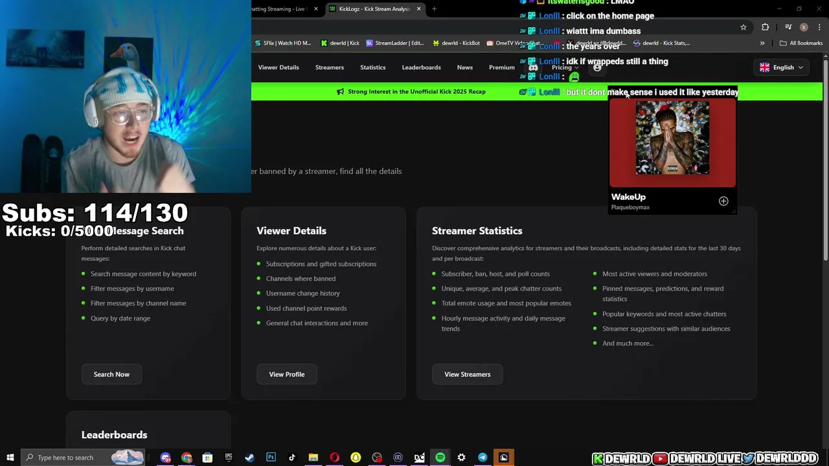Open Streamers nav item
Viewport: 829px width, 466px height.
click(330, 67)
